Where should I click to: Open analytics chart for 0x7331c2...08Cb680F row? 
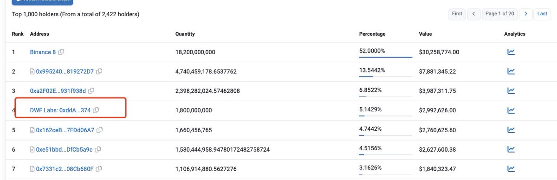click(x=511, y=169)
